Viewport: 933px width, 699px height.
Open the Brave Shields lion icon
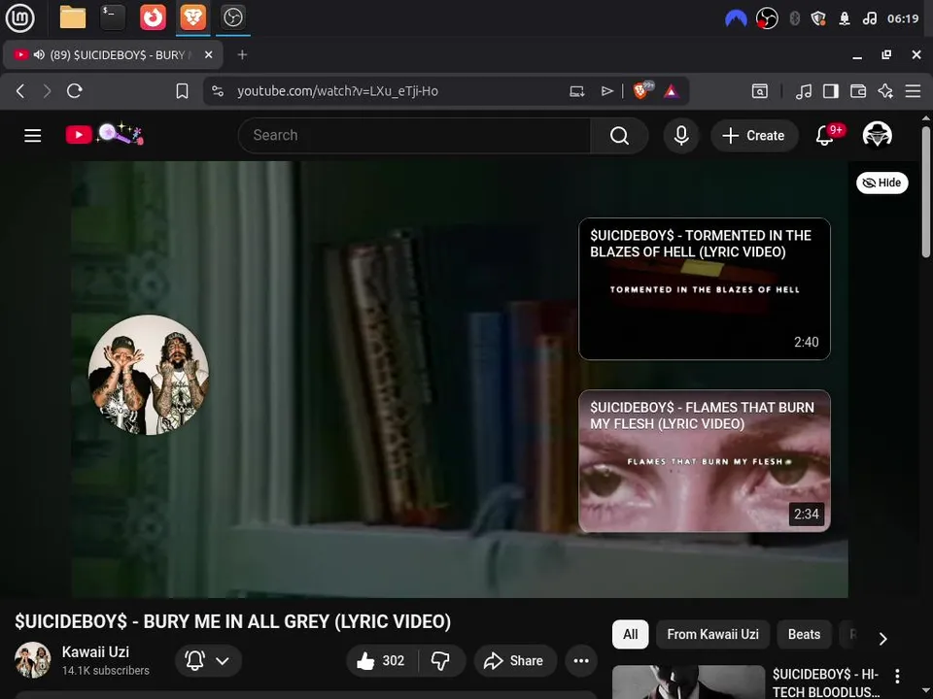642,90
